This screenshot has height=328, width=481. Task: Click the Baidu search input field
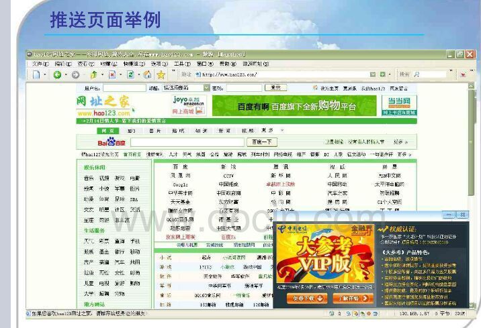[x=187, y=142]
